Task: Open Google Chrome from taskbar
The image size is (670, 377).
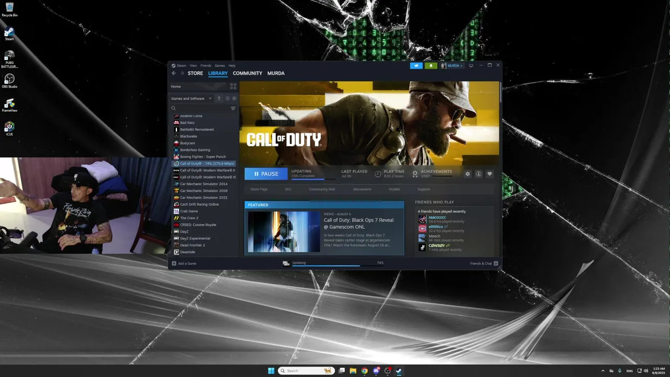Action: 364,371
